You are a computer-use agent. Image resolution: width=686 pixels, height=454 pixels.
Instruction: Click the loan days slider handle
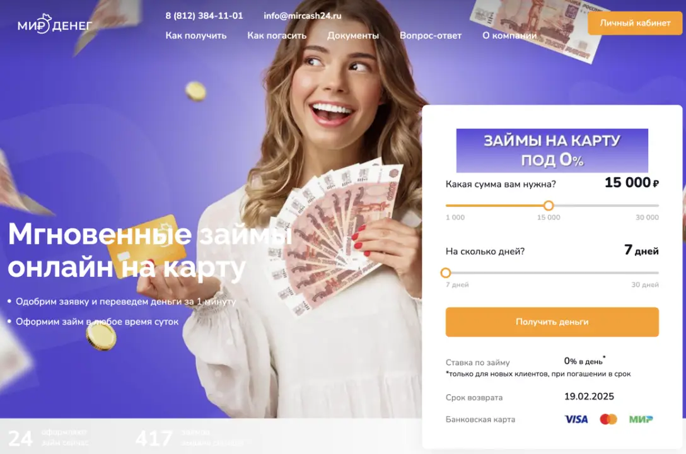click(x=445, y=273)
